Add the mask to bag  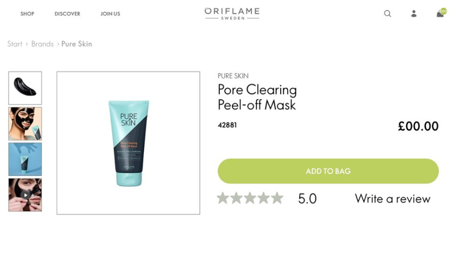point(328,171)
